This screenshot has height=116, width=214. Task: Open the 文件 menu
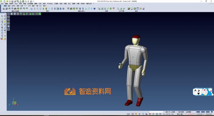click(2, 3)
